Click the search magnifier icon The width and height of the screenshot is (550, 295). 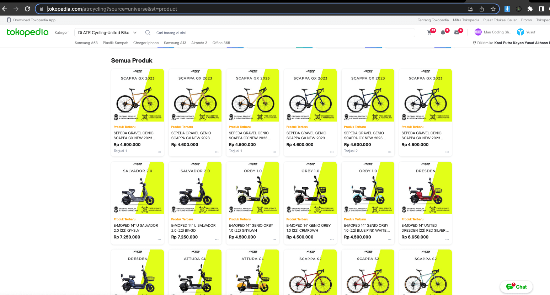coord(148,33)
